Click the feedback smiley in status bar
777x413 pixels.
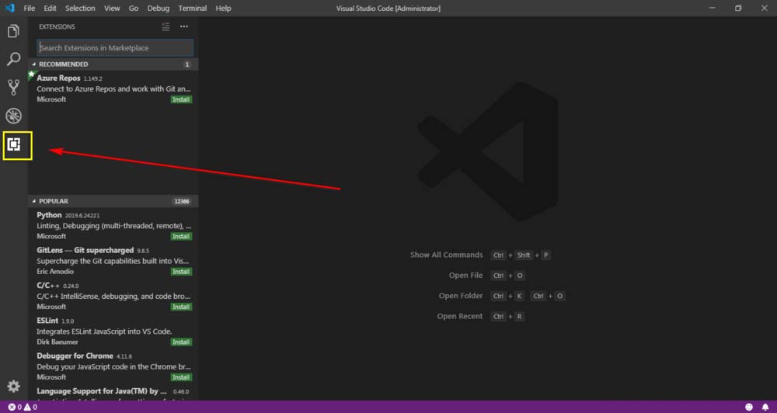[748, 407]
